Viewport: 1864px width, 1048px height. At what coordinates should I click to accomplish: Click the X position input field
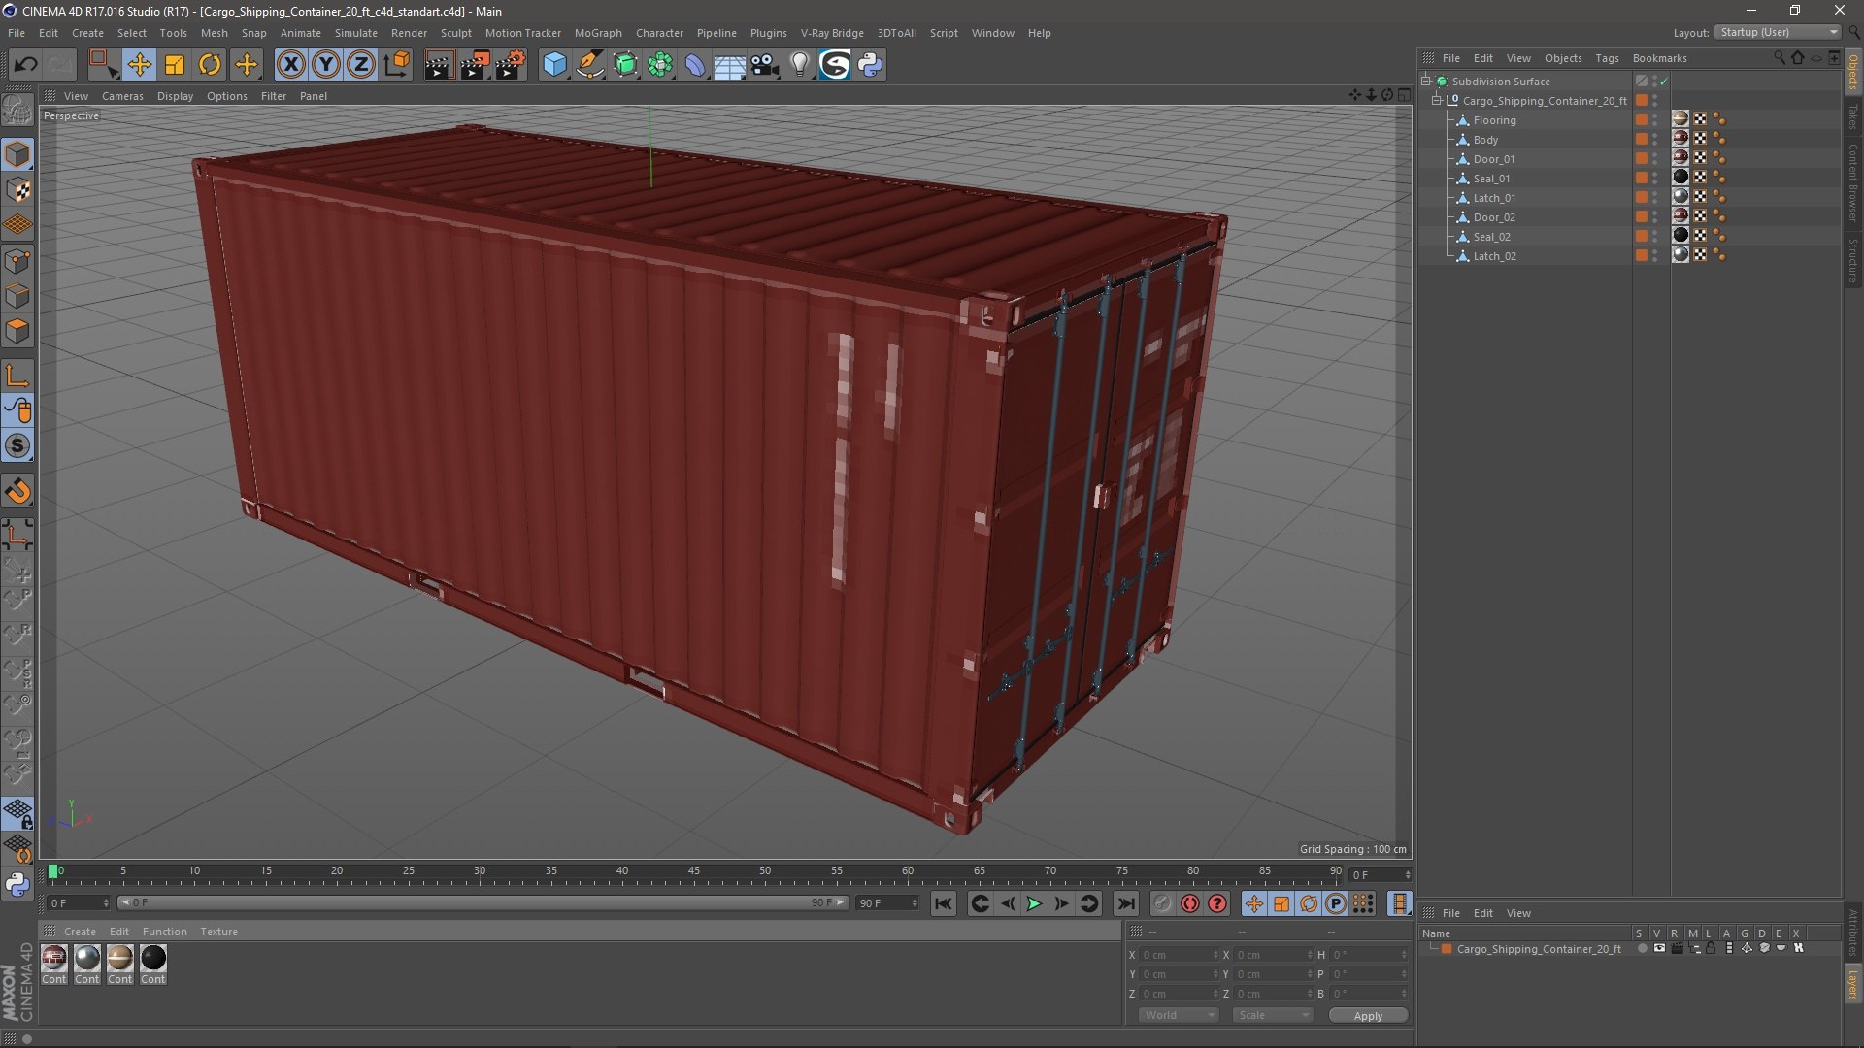pos(1180,956)
